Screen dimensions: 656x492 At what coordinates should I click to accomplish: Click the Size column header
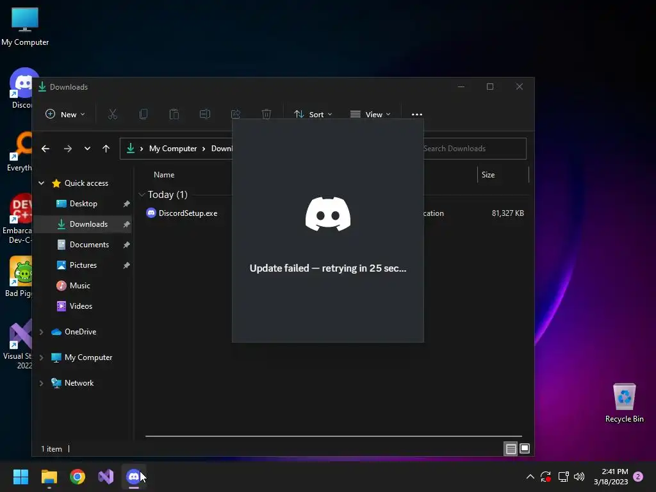pos(488,175)
